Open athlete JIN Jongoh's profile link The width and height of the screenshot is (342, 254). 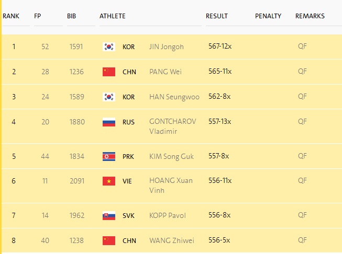(x=167, y=47)
